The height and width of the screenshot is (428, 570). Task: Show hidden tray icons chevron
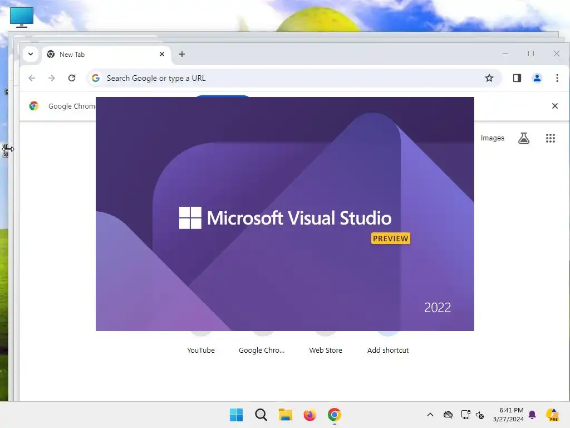coord(430,415)
